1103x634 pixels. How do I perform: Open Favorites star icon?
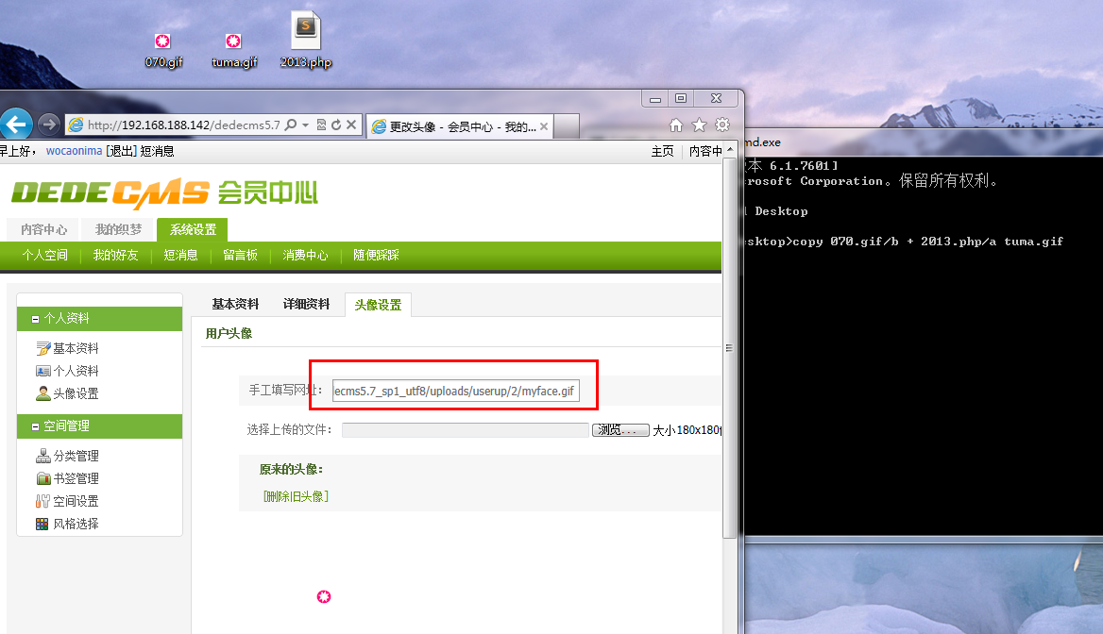(699, 125)
